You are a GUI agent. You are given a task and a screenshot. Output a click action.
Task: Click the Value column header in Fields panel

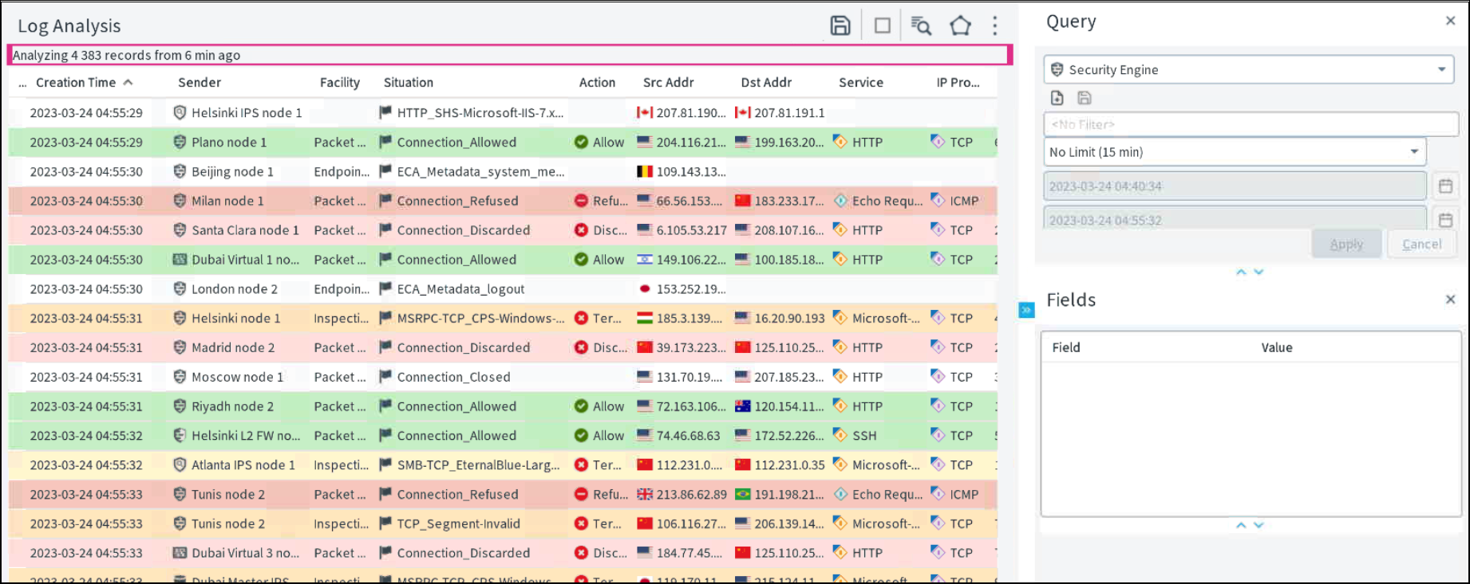point(1276,347)
